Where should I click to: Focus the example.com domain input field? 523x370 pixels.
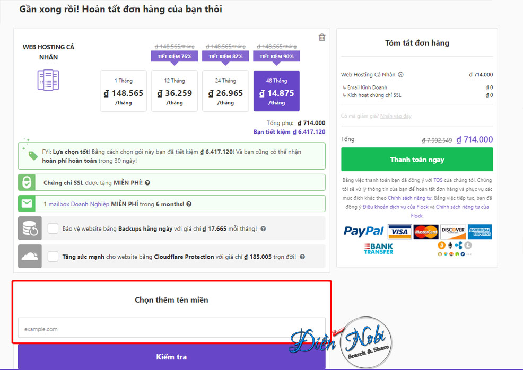click(x=171, y=329)
